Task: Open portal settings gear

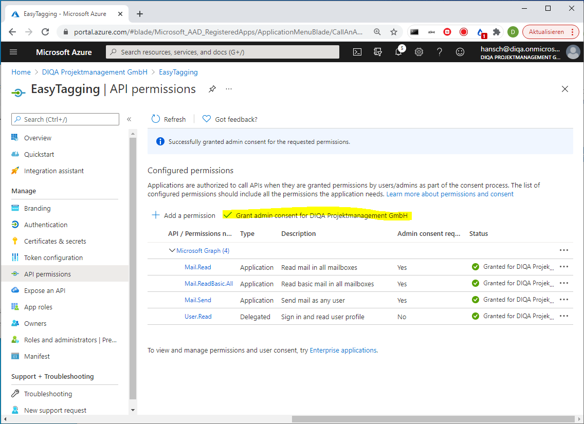Action: pos(419,52)
